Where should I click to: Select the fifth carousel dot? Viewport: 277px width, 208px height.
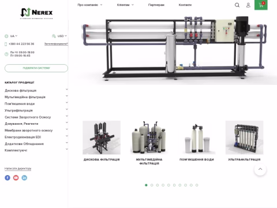169,185
